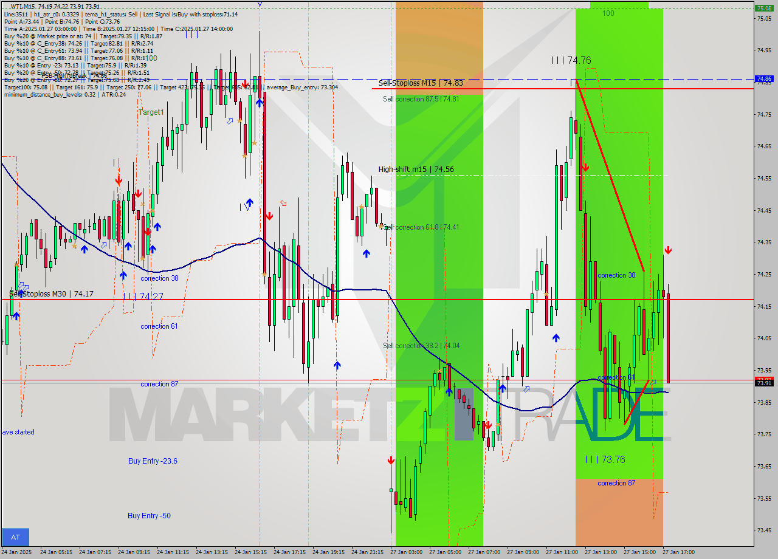This screenshot has width=778, height=559.
Task: Click the '| | | 73.76' swing low label
Action: 605,459
